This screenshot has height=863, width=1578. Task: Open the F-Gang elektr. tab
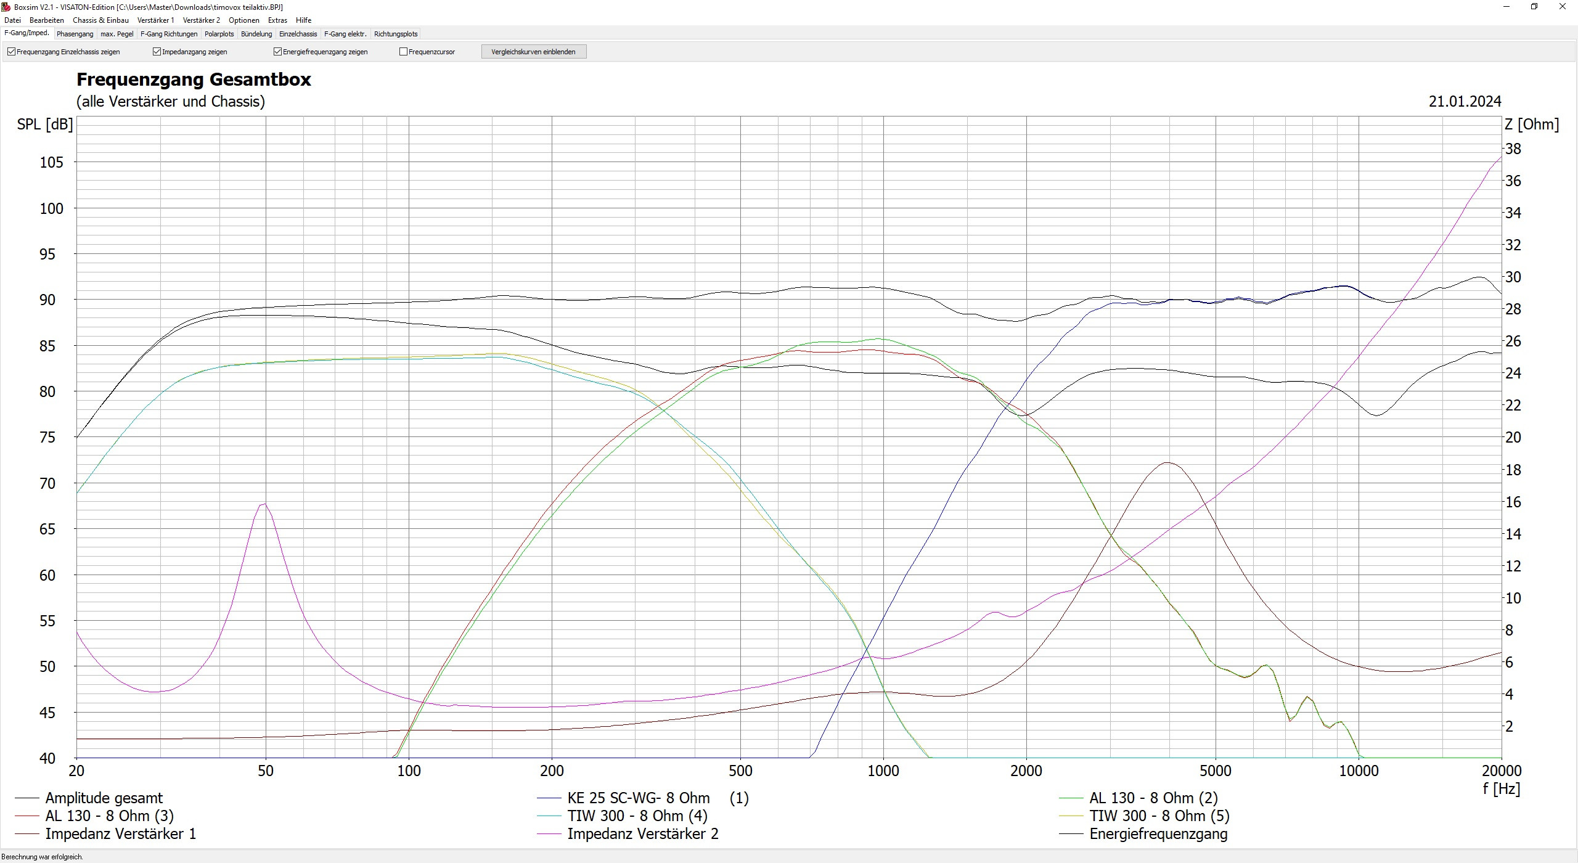click(x=345, y=34)
